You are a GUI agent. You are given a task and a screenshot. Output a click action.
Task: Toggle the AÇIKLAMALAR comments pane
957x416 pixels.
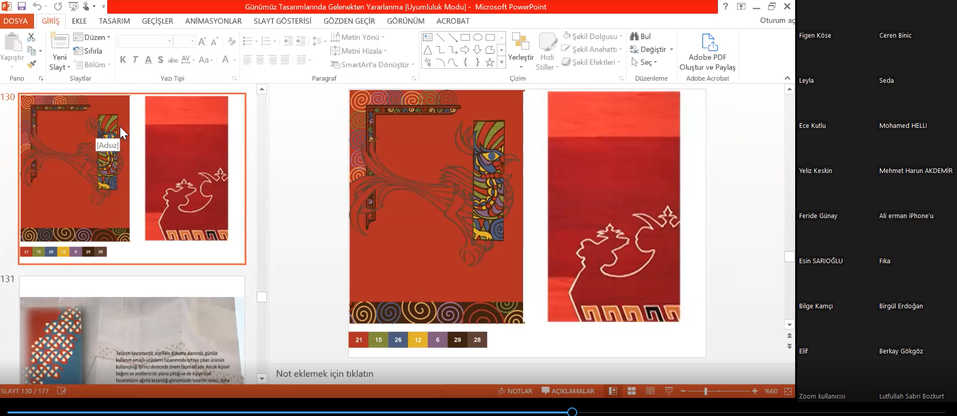(x=568, y=391)
